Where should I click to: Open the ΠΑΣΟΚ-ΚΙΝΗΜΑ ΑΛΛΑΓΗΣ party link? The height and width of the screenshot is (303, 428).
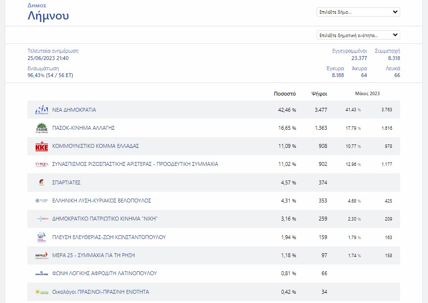pyautogui.click(x=84, y=128)
